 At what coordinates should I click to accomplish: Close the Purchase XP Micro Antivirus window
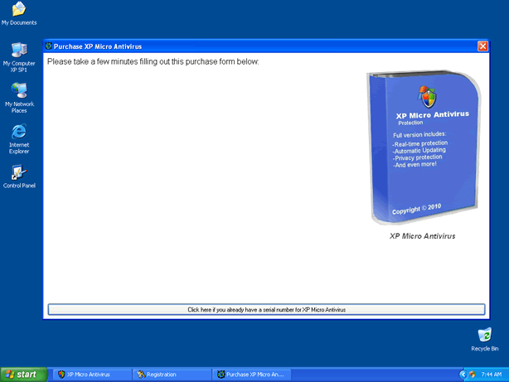482,46
